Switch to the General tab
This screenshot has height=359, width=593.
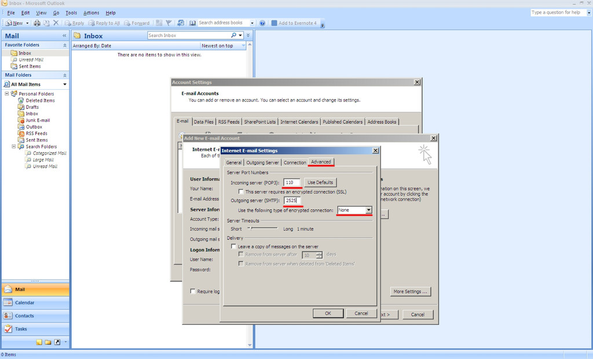[x=234, y=162]
